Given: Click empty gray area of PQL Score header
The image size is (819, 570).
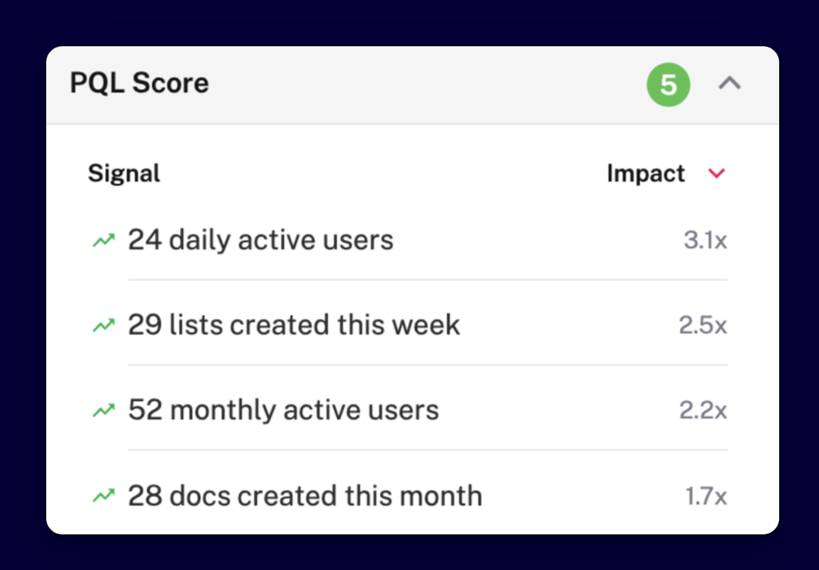Looking at the screenshot, I should (x=425, y=85).
